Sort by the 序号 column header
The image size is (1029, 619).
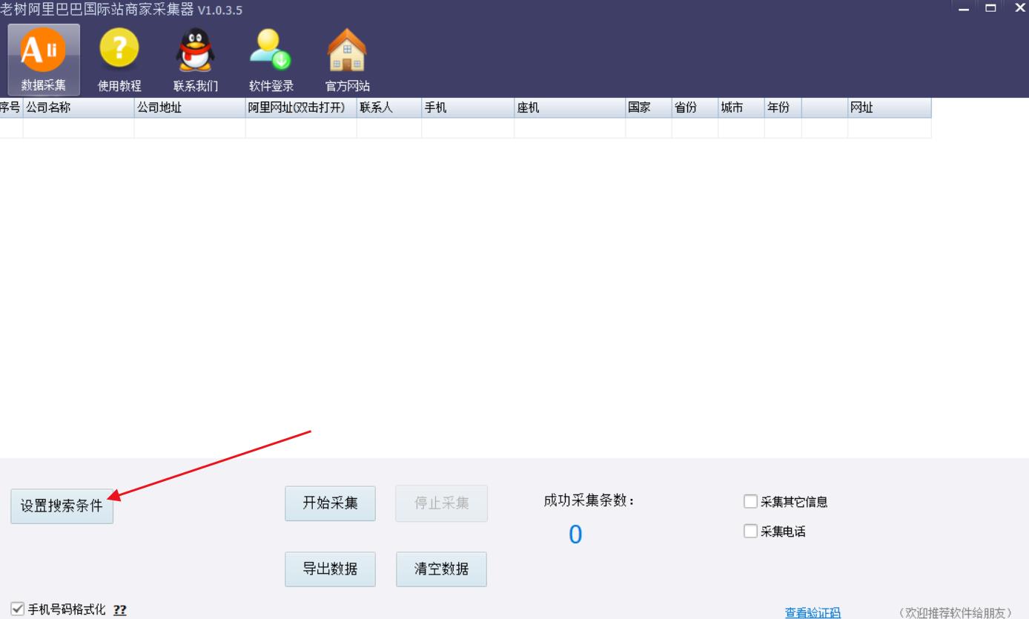click(x=11, y=108)
